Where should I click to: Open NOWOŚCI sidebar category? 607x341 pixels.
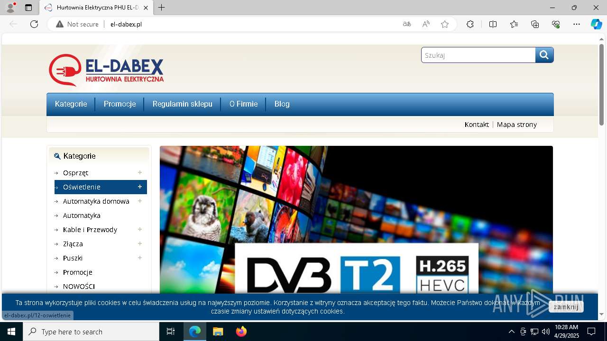(x=79, y=287)
